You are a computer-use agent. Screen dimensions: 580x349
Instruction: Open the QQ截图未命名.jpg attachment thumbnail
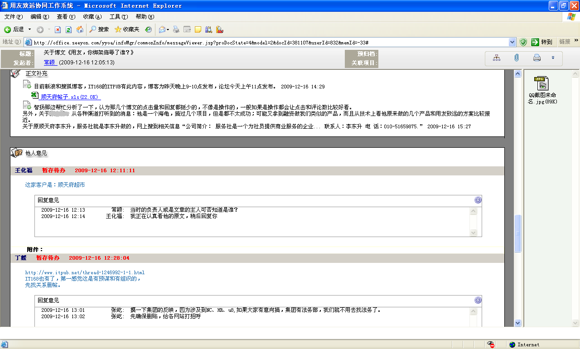coord(541,83)
